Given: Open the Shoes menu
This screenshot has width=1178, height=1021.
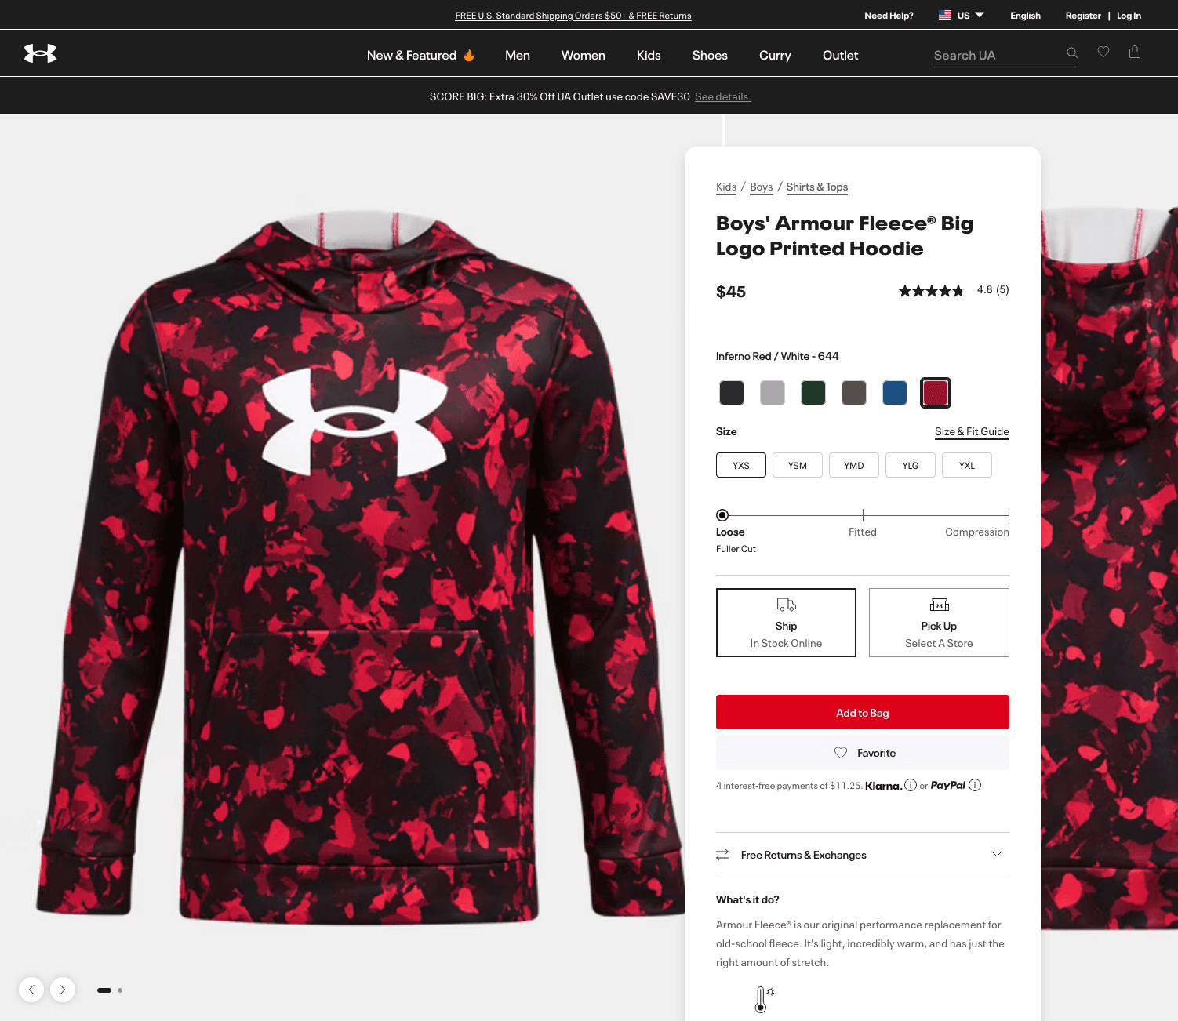Looking at the screenshot, I should 710,55.
